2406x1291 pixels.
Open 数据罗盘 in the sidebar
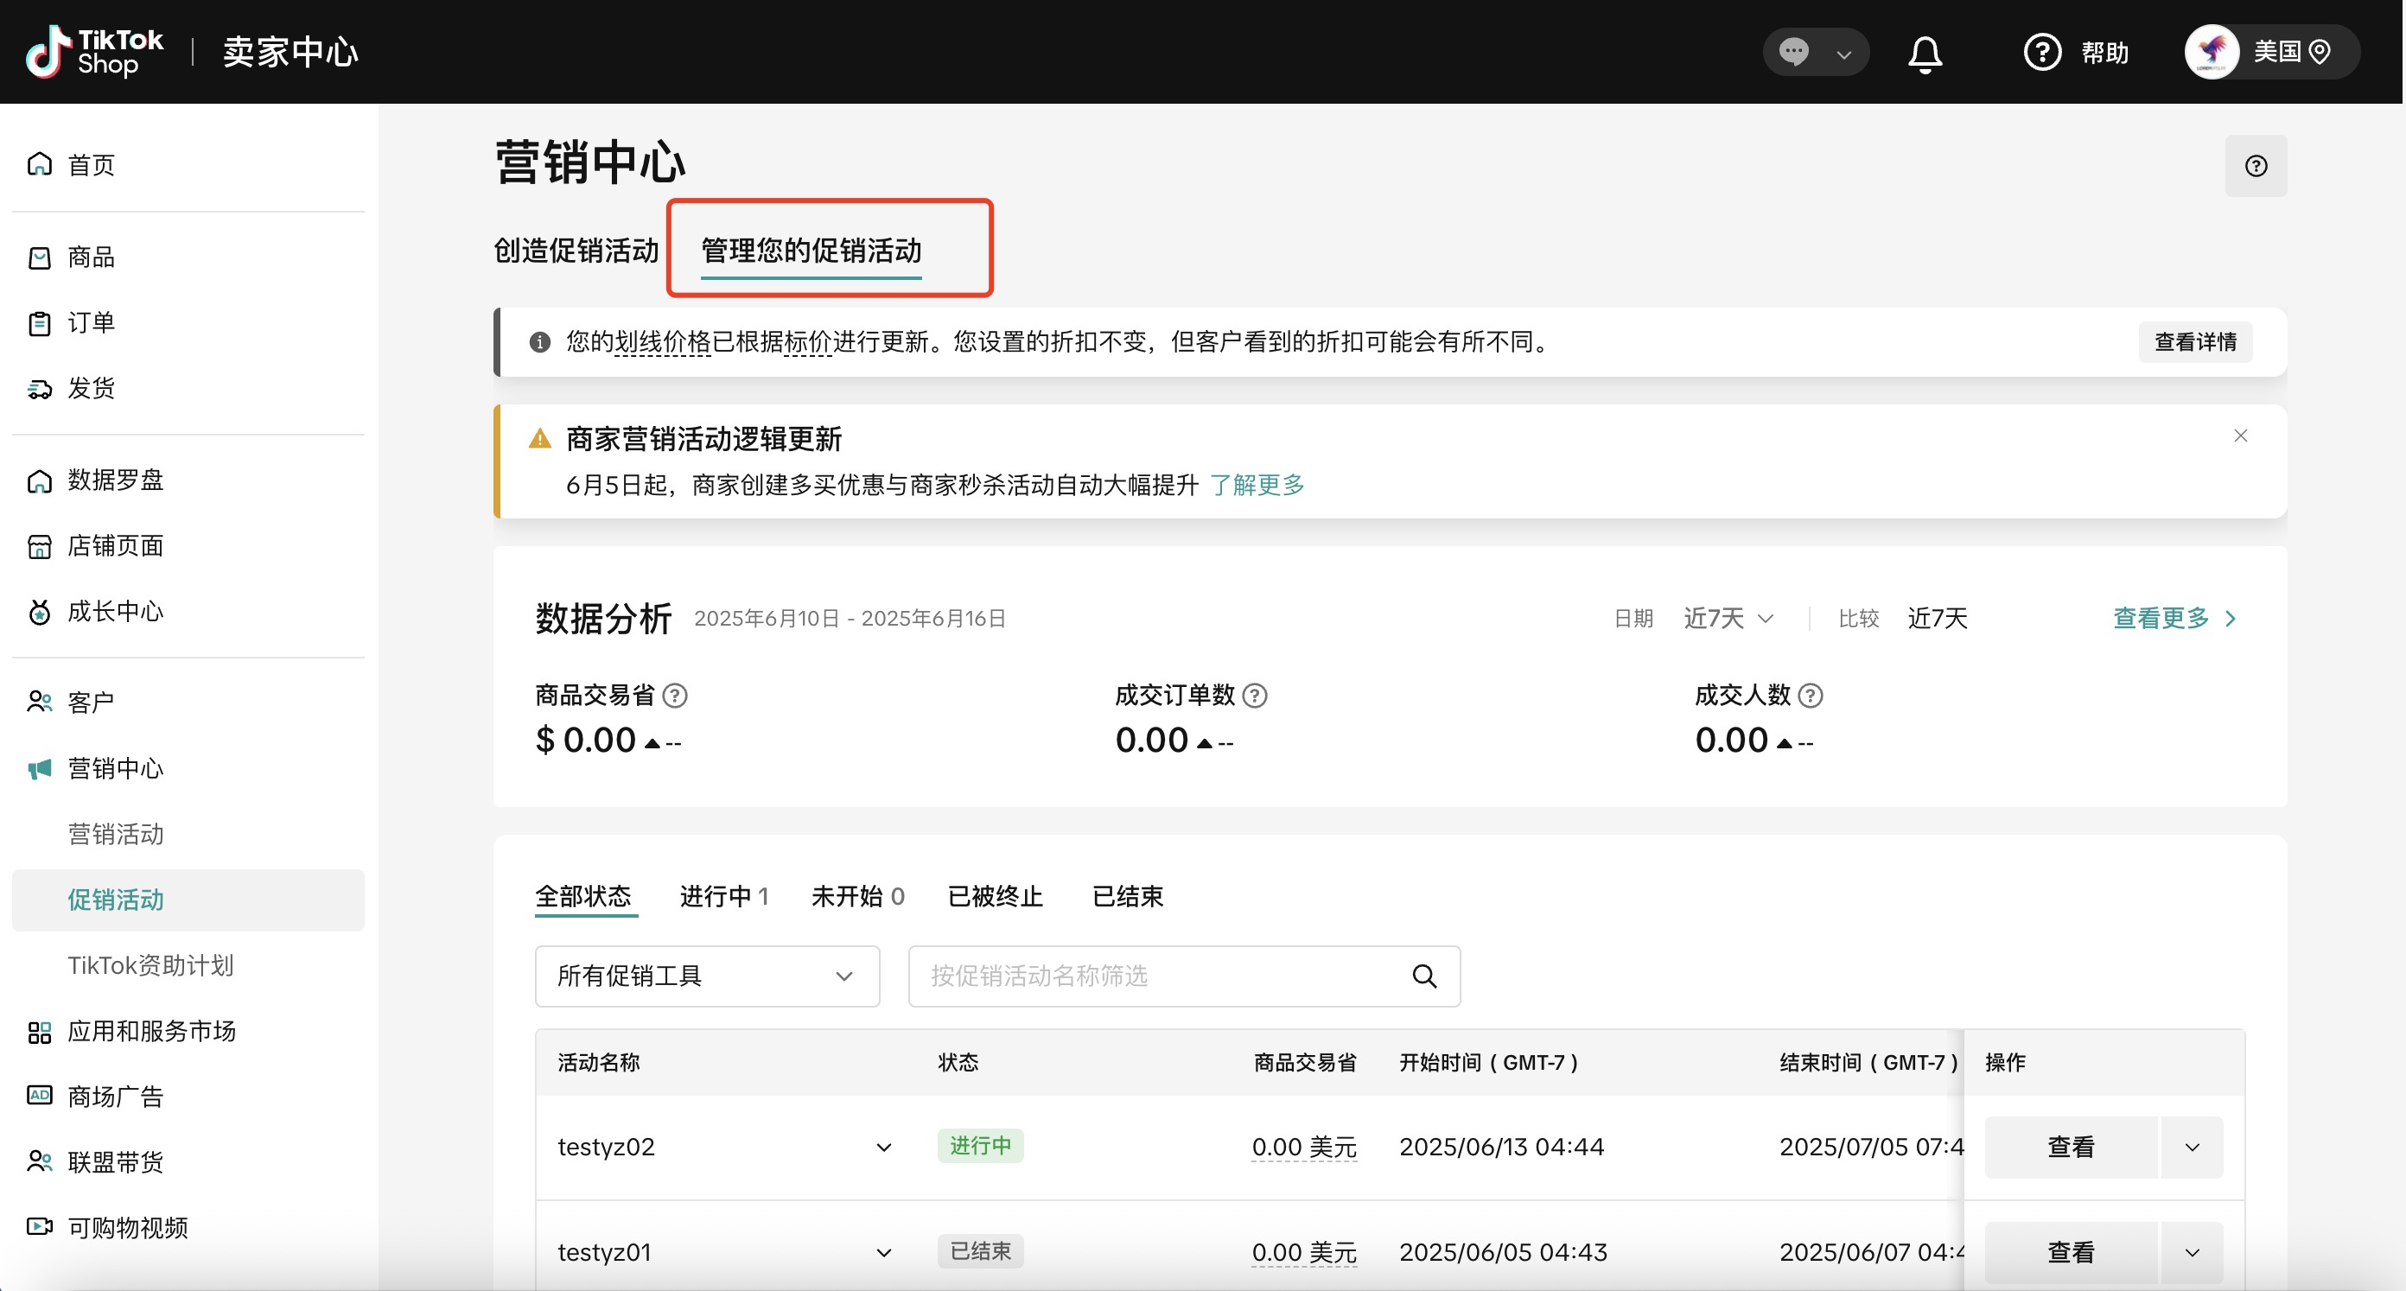click(115, 480)
